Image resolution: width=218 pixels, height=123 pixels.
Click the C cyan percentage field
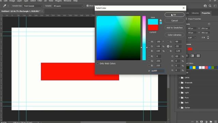(178, 56)
